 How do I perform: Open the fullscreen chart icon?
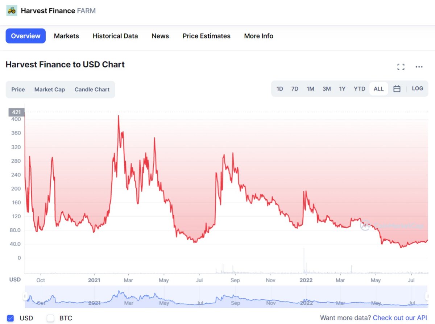pos(401,67)
